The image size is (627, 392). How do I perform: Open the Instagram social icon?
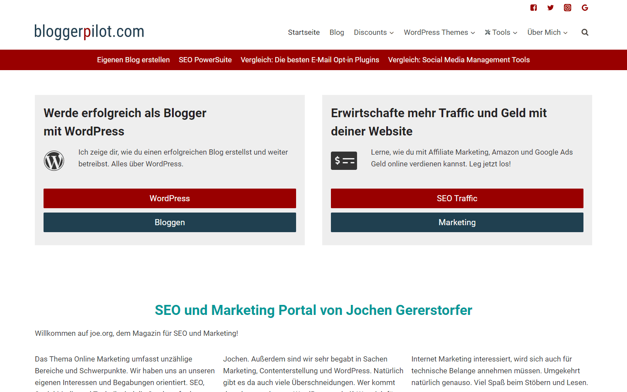567,7
